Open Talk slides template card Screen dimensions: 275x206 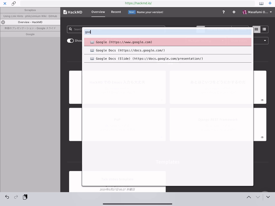click(x=117, y=181)
